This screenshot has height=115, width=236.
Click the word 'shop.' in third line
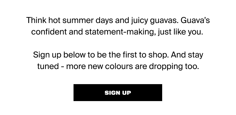click(159, 55)
